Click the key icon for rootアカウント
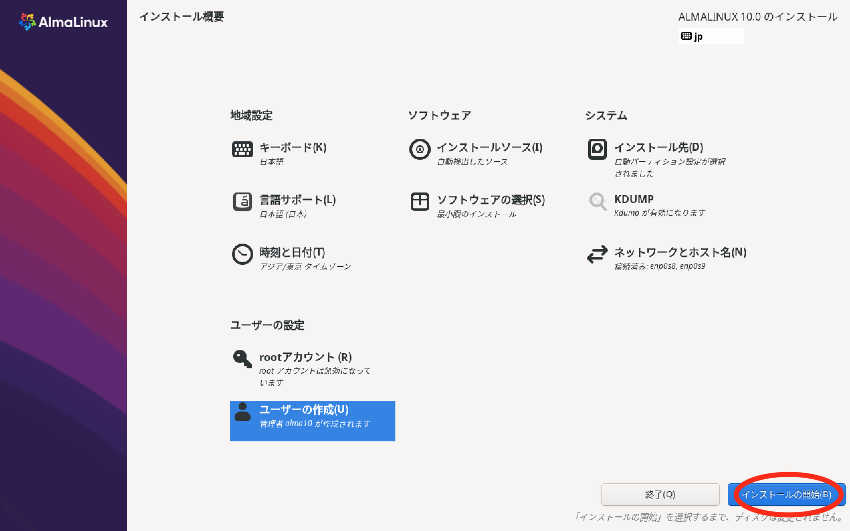 [x=242, y=358]
